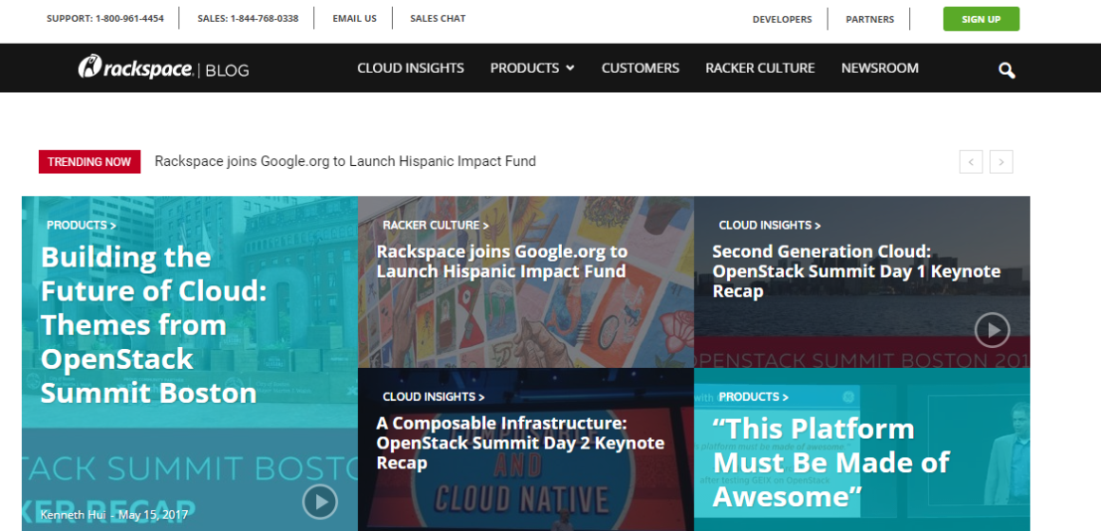Screen dimensions: 1101x531
Task: Open the Customers nav item
Action: pos(641,68)
